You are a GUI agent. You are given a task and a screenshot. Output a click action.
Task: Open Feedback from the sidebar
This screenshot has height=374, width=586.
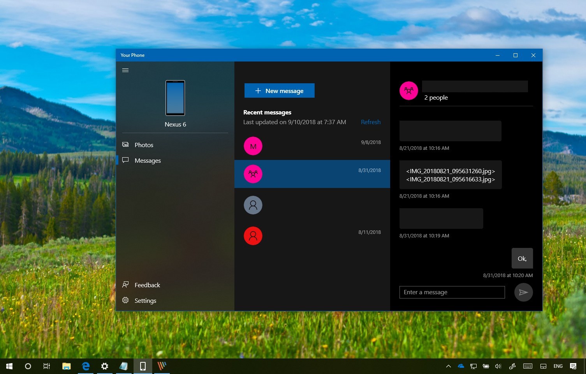(147, 284)
